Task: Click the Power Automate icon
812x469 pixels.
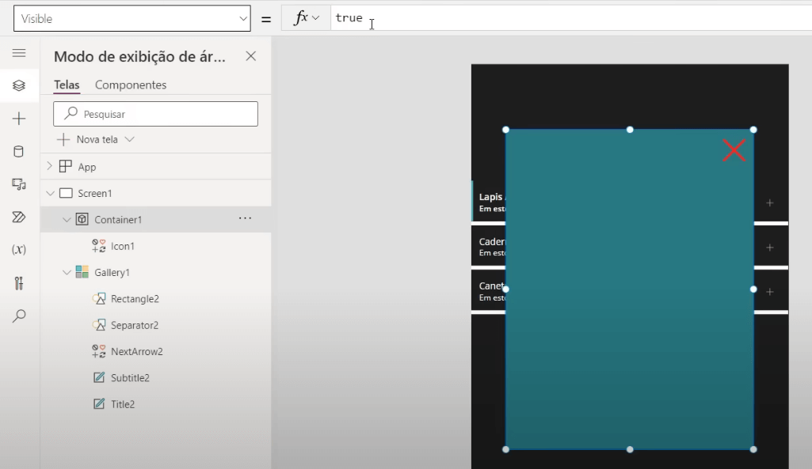Action: tap(20, 217)
